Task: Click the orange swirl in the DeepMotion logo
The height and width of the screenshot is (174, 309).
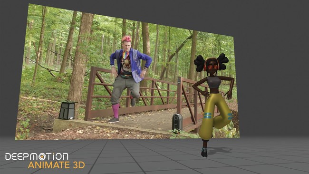Action: coord(42,157)
